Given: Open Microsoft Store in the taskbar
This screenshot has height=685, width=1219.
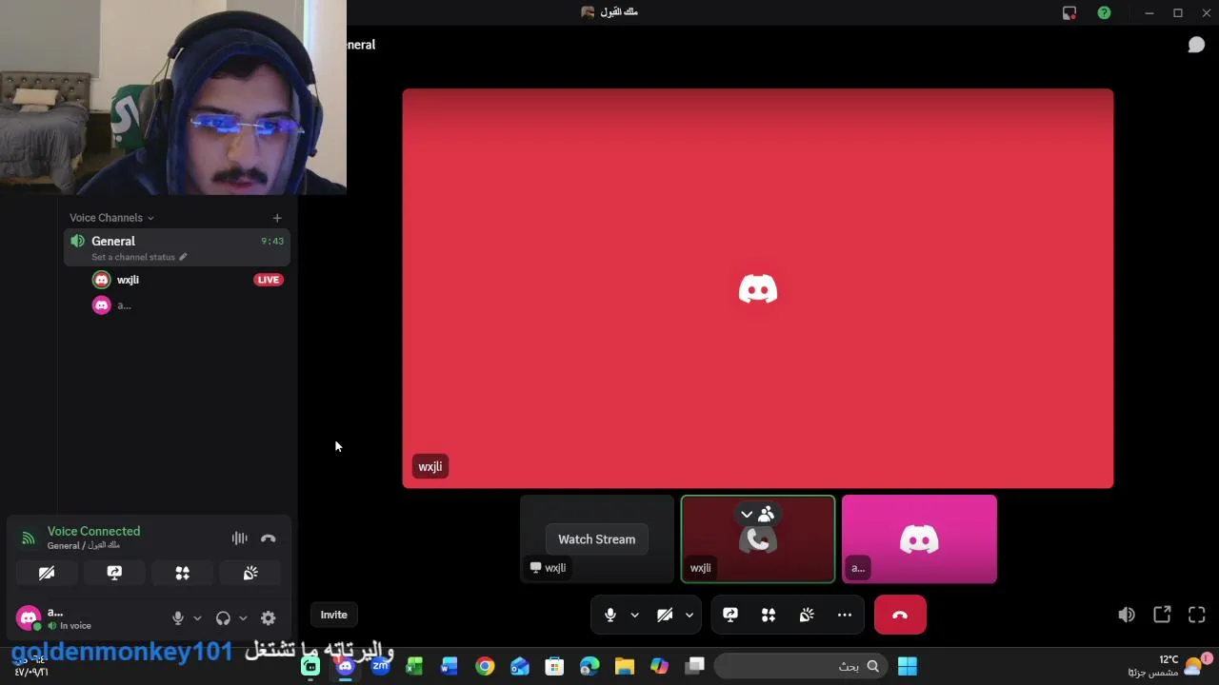Looking at the screenshot, I should pos(554,667).
